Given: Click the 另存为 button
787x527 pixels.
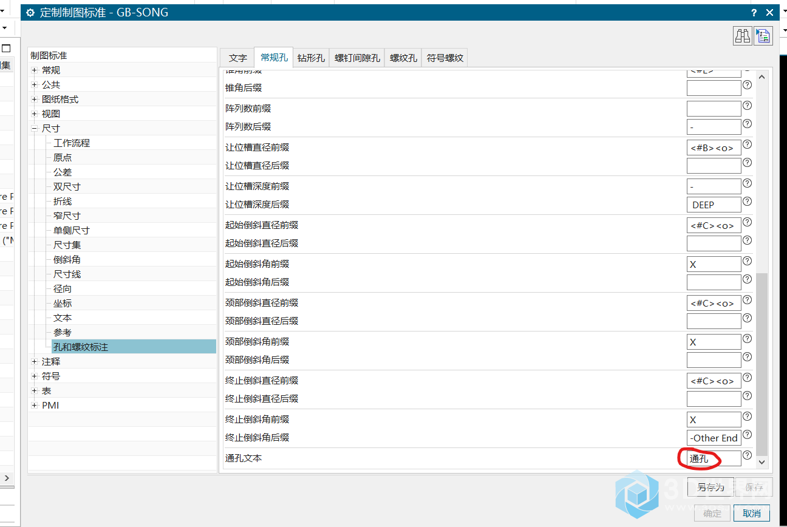Looking at the screenshot, I should 710,487.
